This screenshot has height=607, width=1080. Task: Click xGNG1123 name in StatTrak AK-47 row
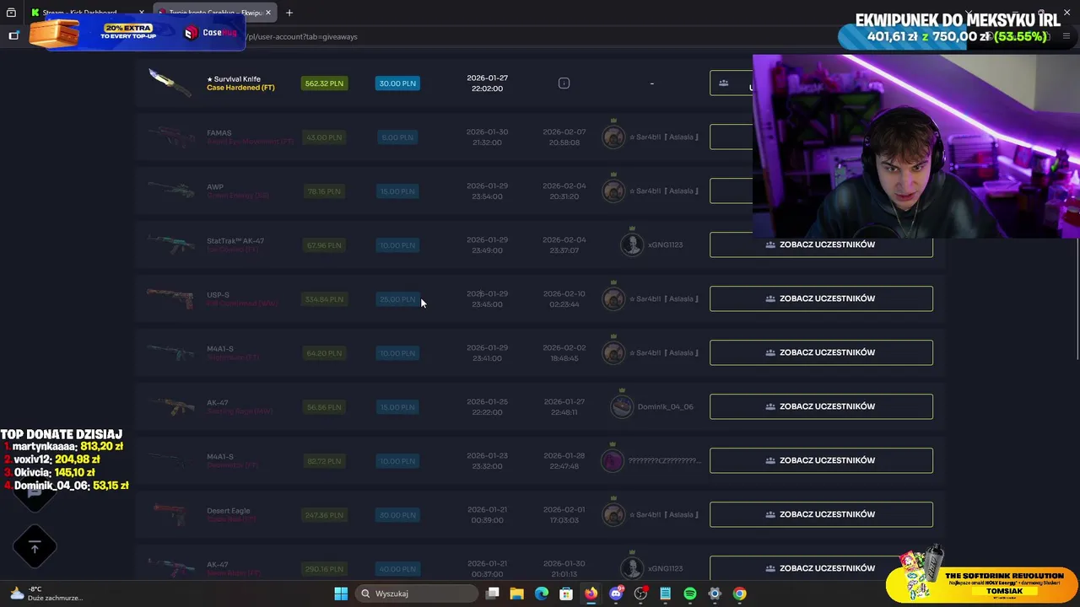tap(666, 245)
